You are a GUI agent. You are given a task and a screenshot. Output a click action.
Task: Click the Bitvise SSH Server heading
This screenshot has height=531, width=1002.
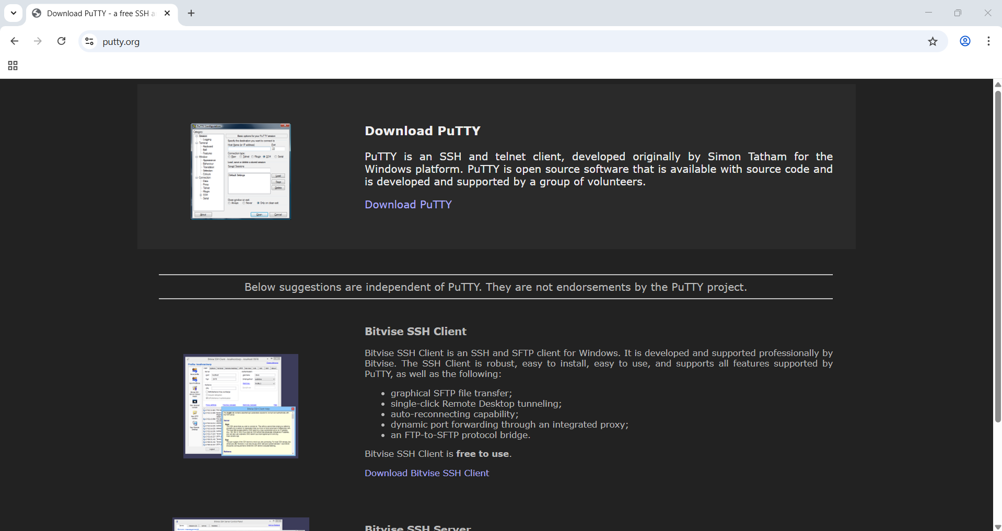tap(418, 527)
